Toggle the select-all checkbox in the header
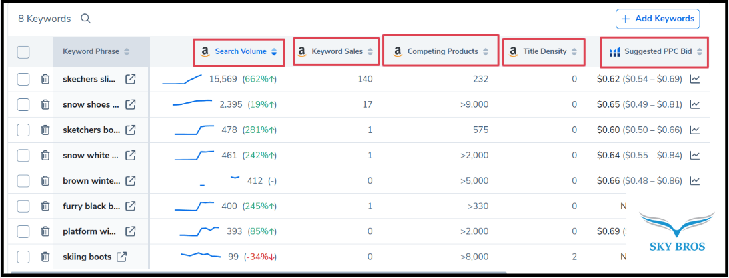 23,51
